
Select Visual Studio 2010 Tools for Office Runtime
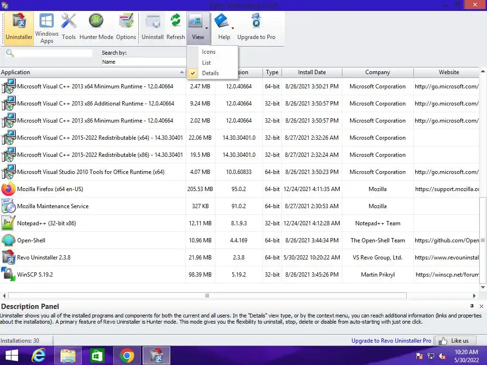click(x=240, y=172)
